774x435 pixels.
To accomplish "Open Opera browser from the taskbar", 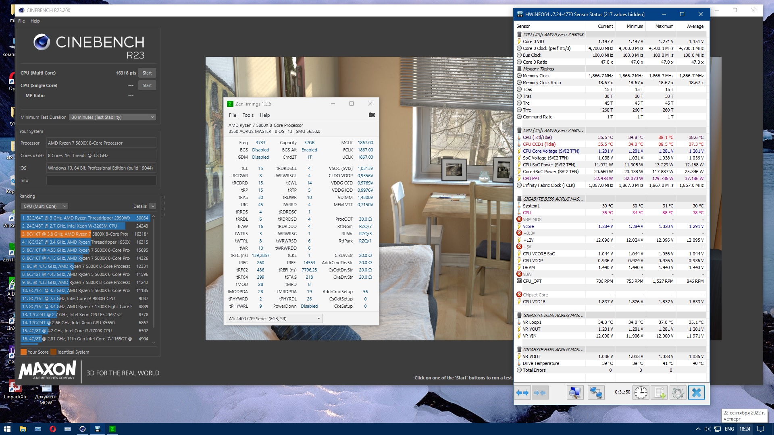I will 52,429.
